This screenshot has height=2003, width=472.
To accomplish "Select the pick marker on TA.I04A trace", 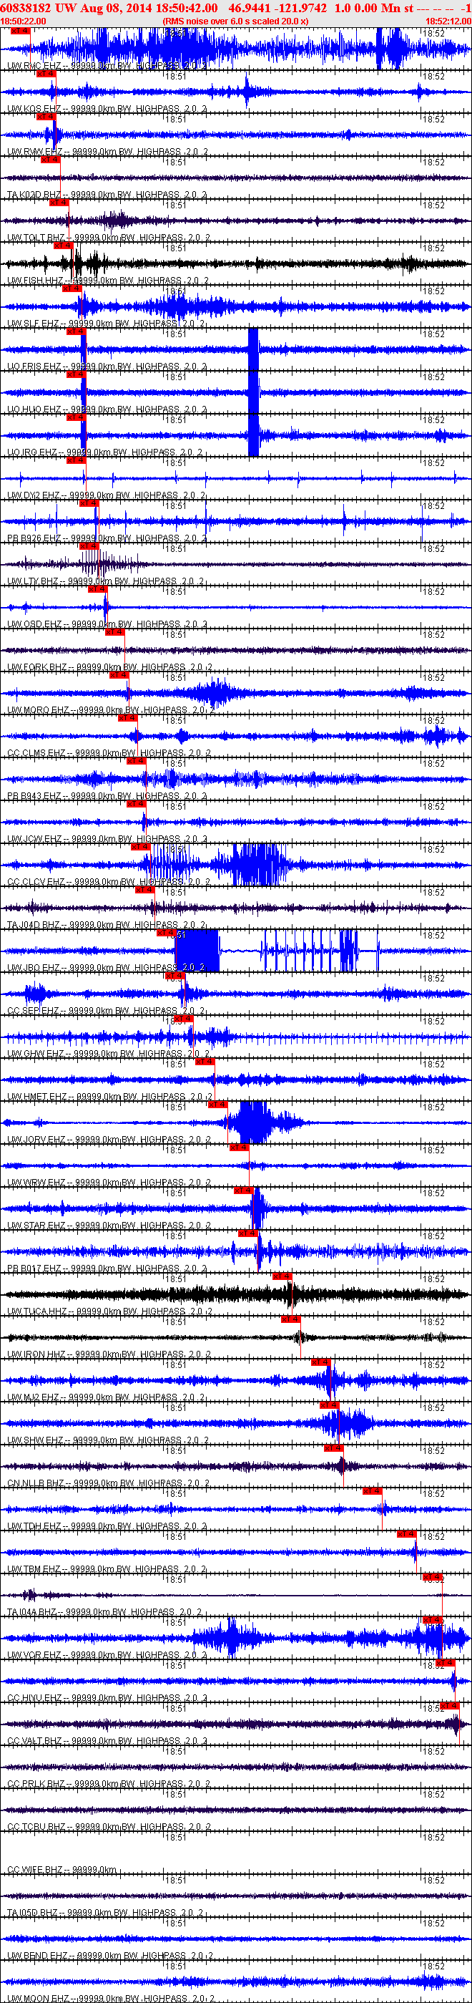I will tap(432, 1578).
